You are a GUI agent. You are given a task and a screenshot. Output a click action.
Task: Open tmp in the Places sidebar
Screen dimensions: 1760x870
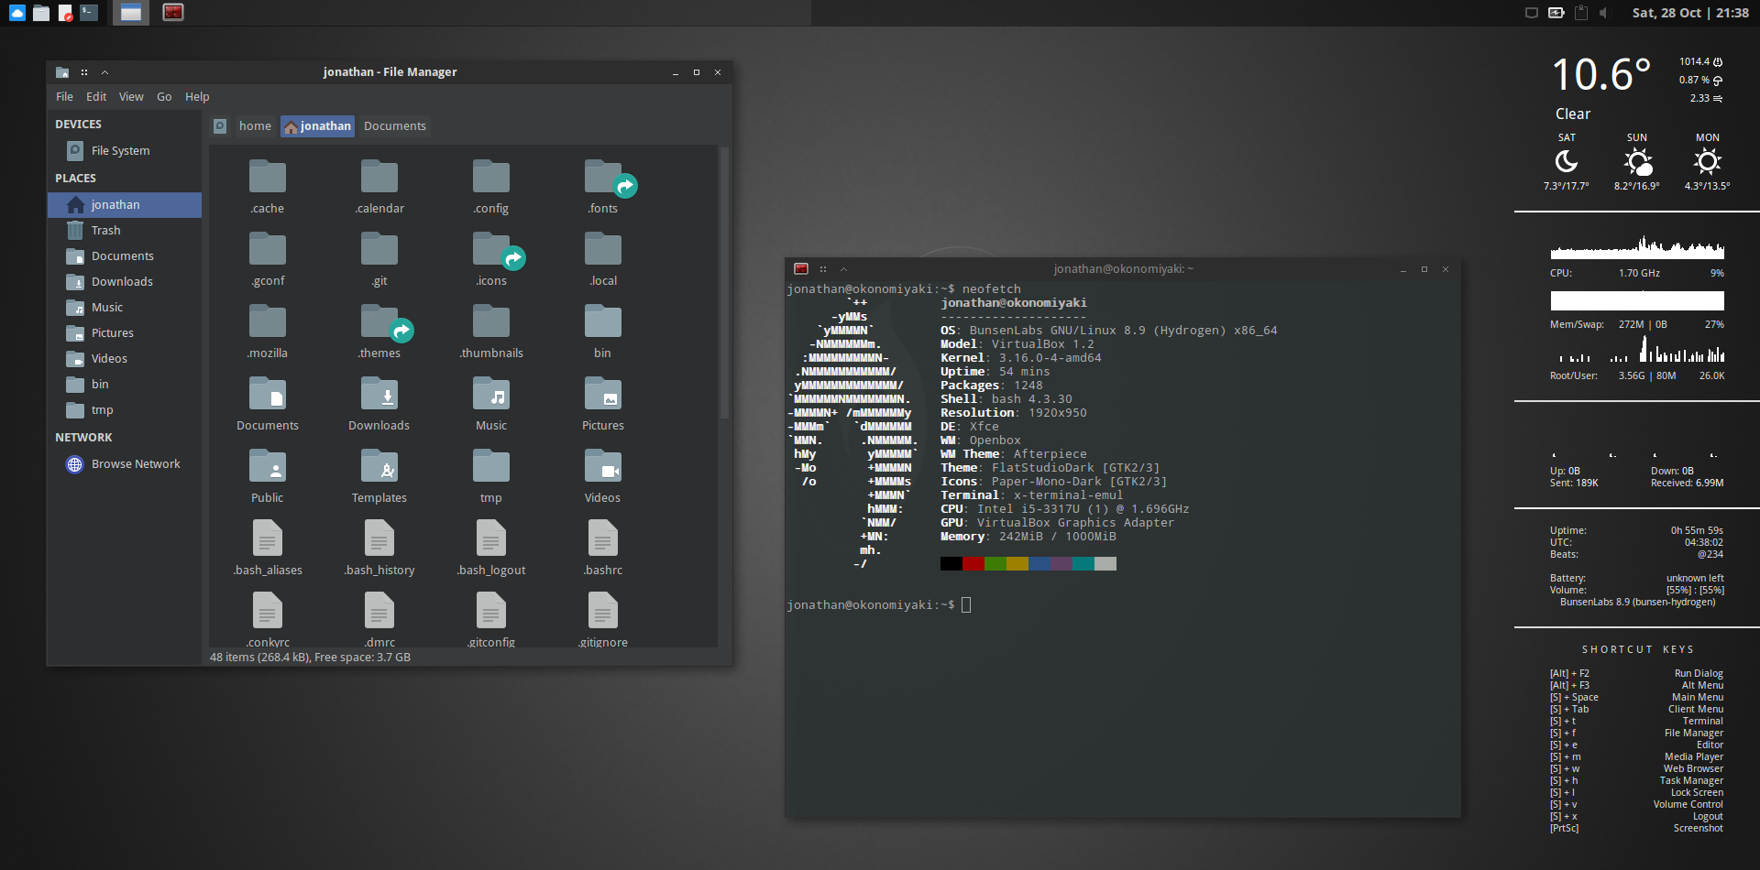click(125, 410)
